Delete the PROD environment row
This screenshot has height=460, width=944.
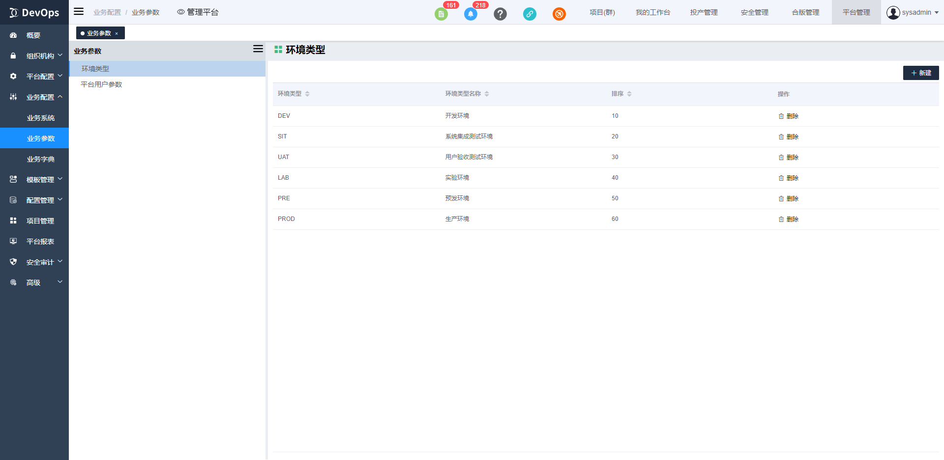789,219
